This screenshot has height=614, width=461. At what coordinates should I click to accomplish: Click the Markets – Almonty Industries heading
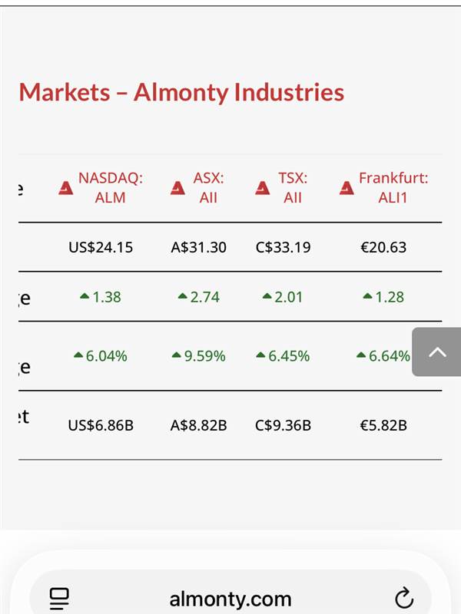point(181,92)
